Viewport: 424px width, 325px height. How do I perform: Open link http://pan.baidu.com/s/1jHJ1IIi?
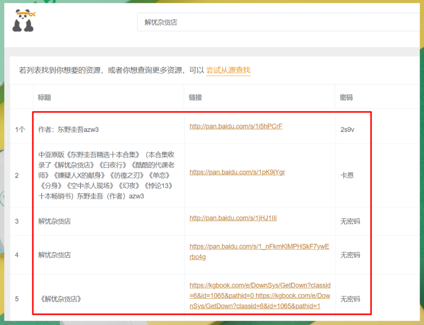(233, 218)
